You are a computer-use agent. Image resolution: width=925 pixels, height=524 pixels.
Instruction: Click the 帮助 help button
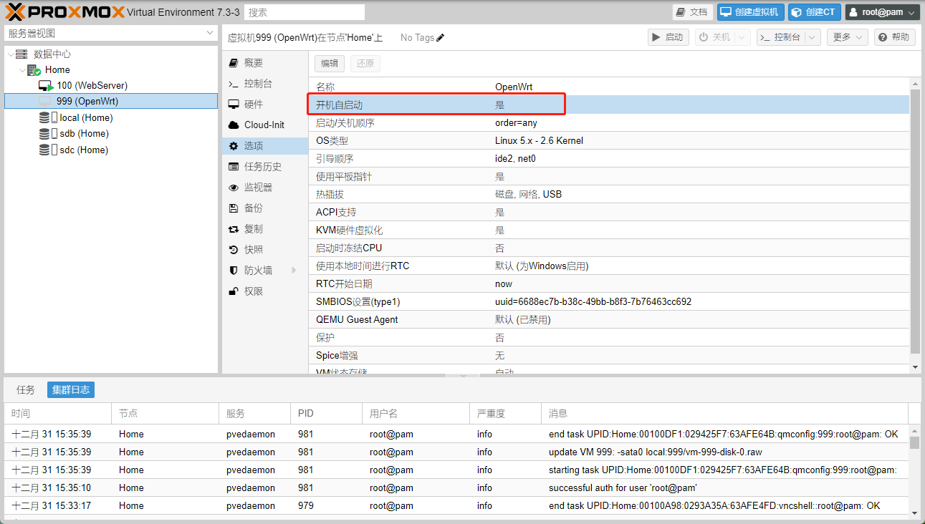(894, 37)
